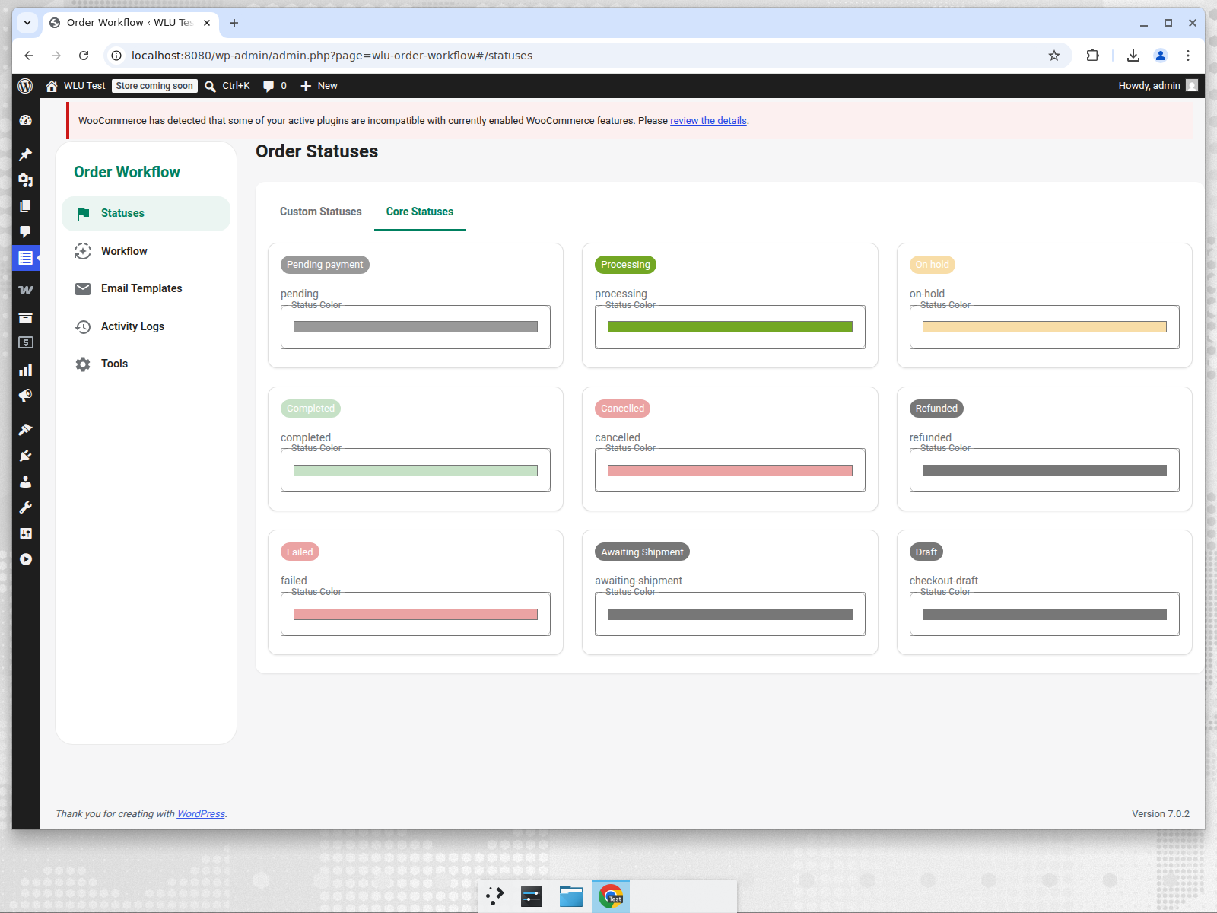Click the 'Pending payment' status badge
Screen dimensions: 1217x913
[325, 265]
